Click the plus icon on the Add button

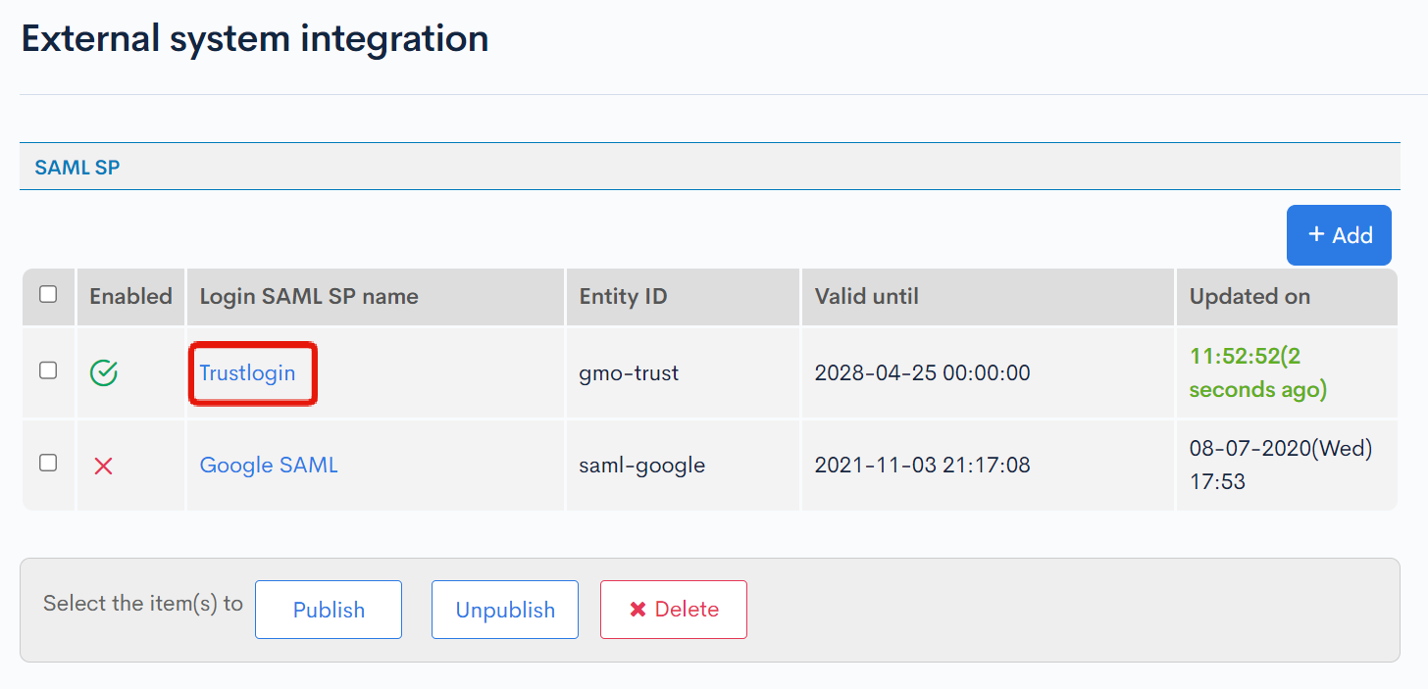coord(1316,235)
